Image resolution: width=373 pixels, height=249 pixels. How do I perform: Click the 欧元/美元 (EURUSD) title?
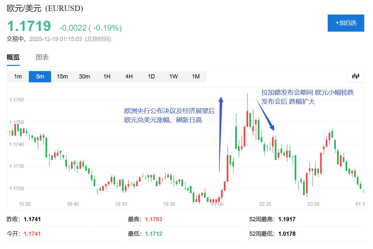tap(44, 9)
